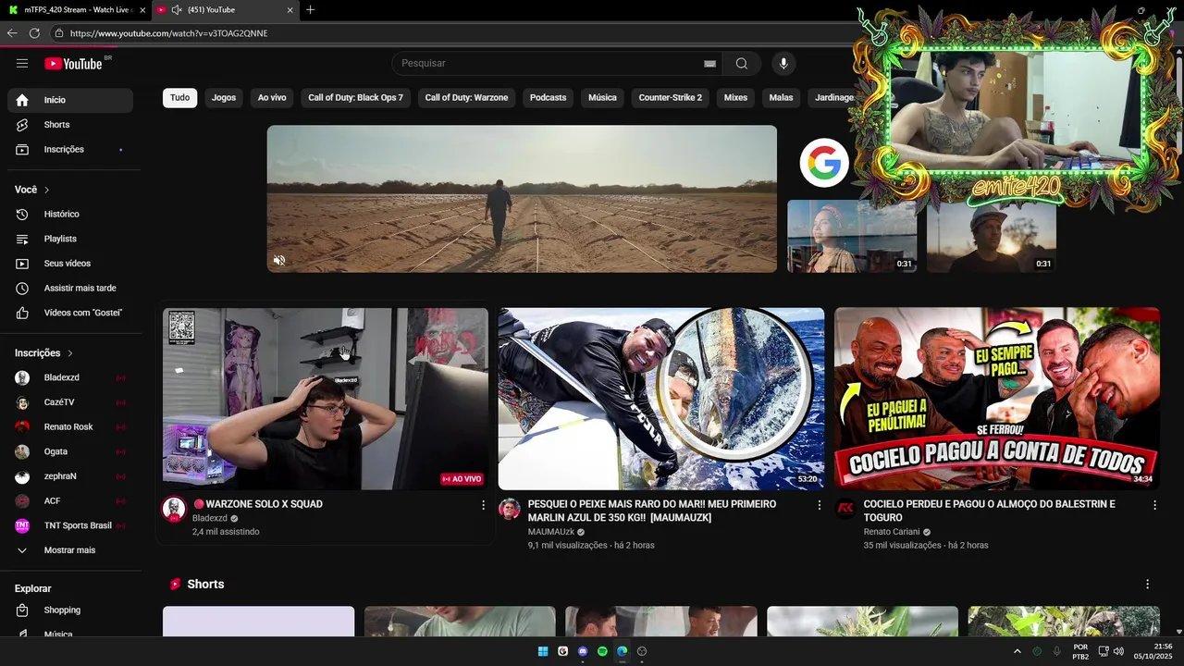
Task: Open Renato Cariani channel name link
Action: tap(891, 532)
